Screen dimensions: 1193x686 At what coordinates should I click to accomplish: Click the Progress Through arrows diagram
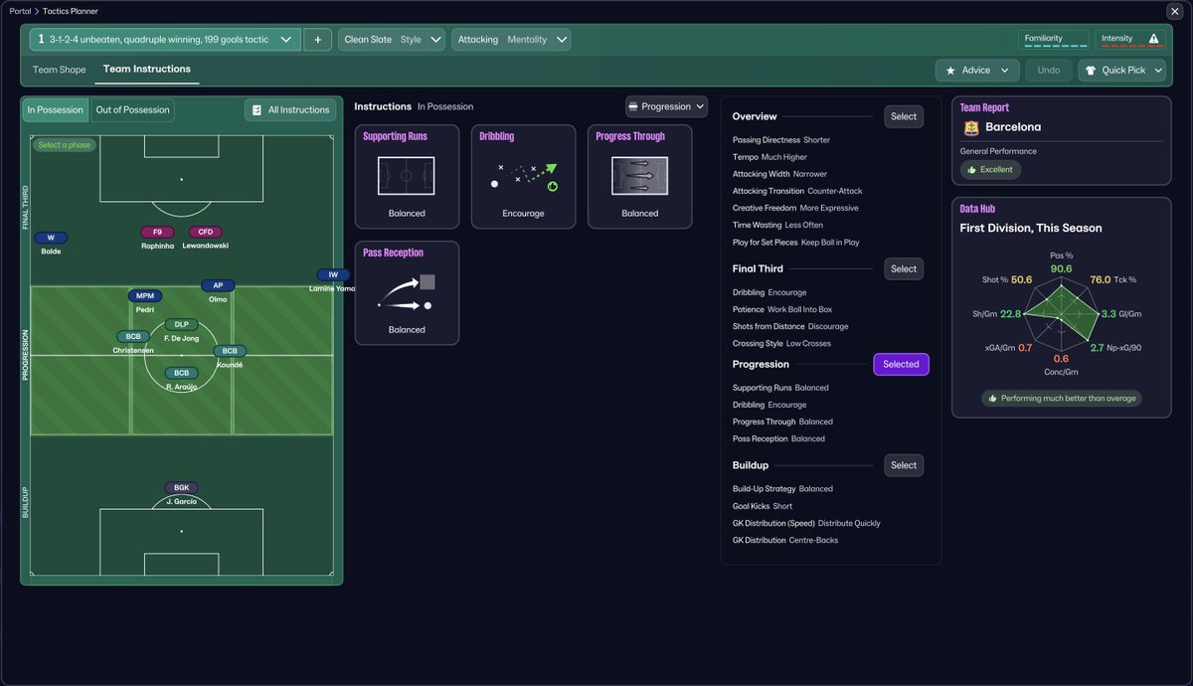pos(639,176)
